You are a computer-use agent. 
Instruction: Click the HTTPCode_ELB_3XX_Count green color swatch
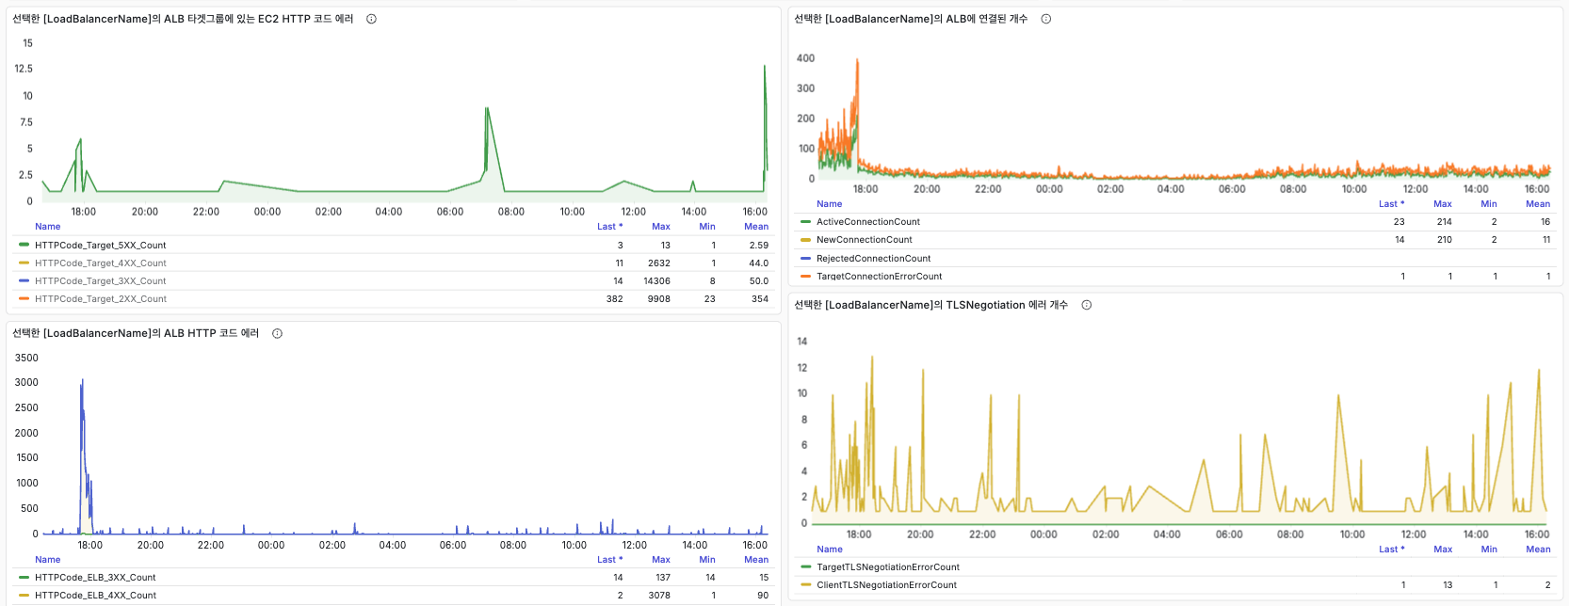[x=24, y=578]
